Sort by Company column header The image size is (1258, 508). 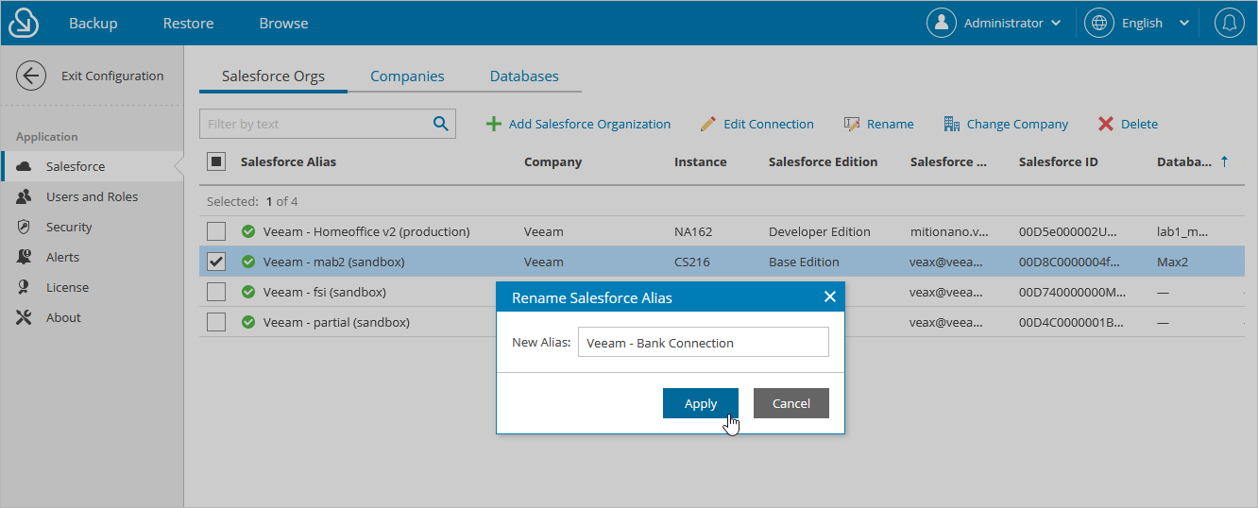[x=552, y=161]
